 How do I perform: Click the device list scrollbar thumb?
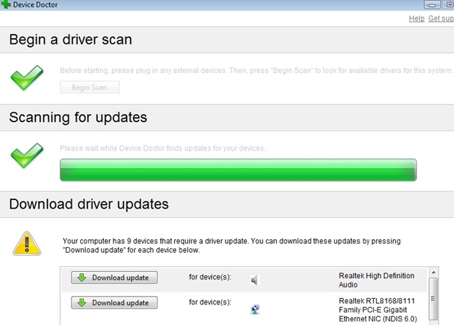click(x=433, y=299)
